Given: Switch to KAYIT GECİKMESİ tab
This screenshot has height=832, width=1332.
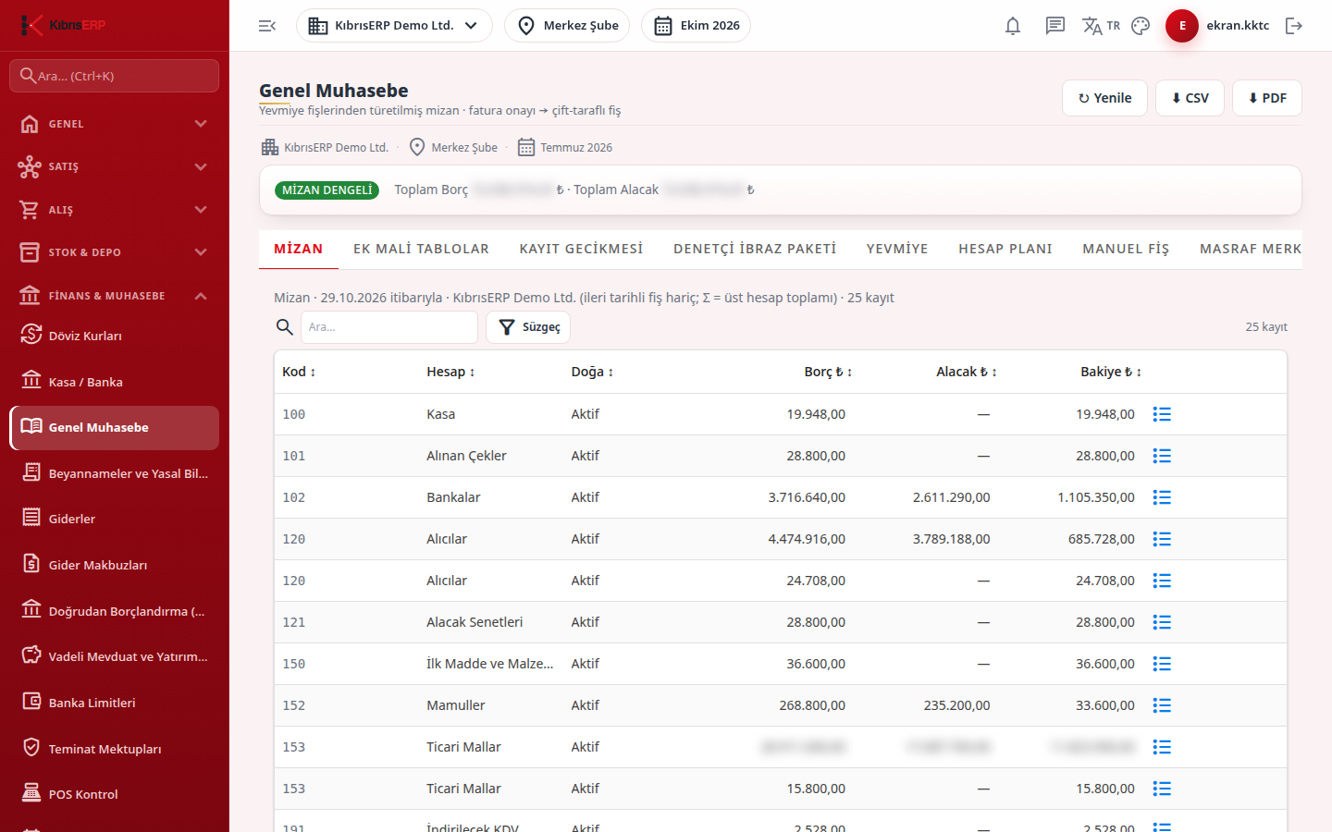Looking at the screenshot, I should [581, 249].
